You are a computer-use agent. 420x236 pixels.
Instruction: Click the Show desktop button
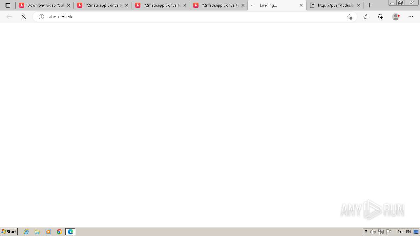tap(416, 232)
